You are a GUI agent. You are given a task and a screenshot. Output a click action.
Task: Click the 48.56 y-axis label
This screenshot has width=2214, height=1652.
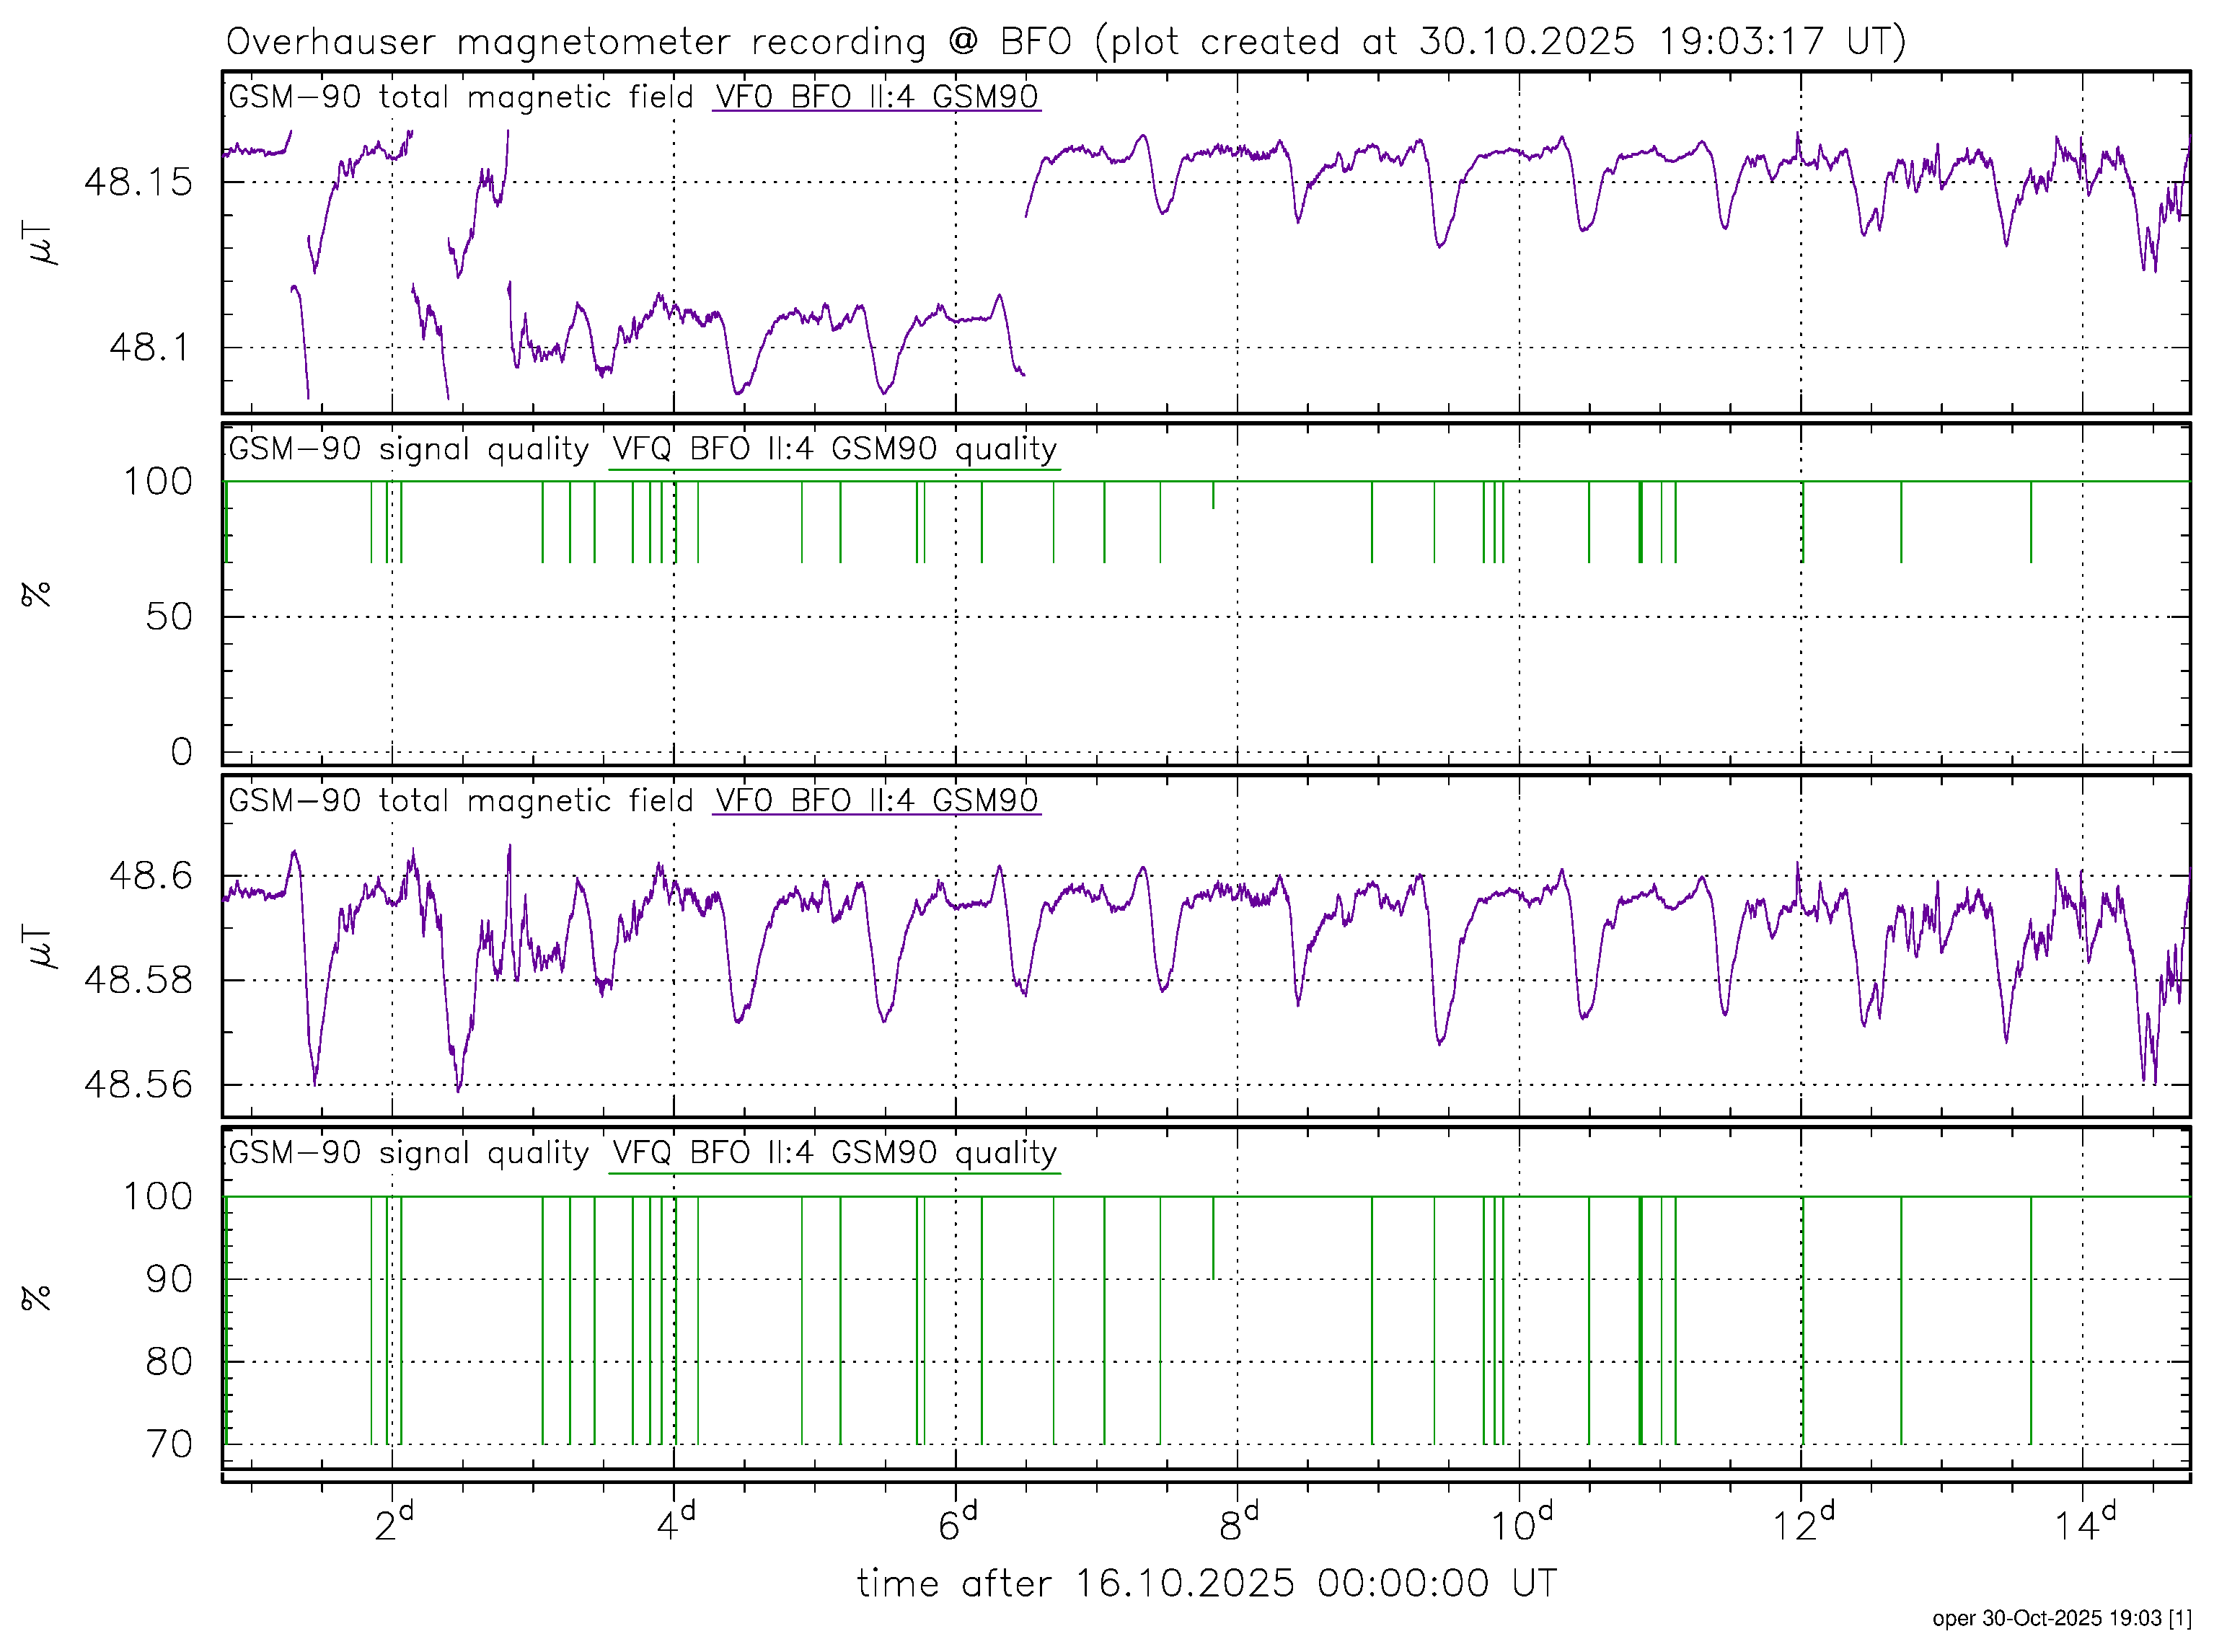tap(138, 1084)
